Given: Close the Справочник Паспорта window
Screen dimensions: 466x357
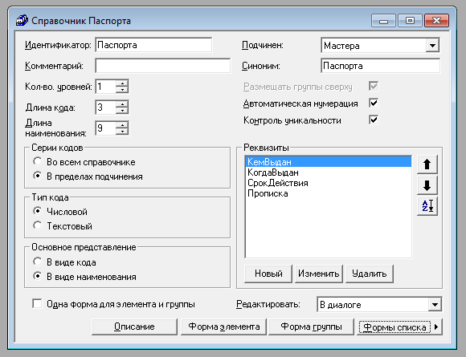Looking at the screenshot, I should pos(436,21).
